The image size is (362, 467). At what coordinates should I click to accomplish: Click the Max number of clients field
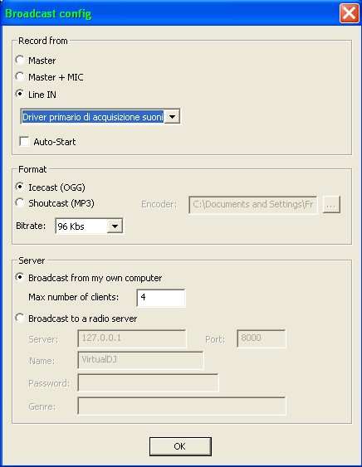(161, 298)
